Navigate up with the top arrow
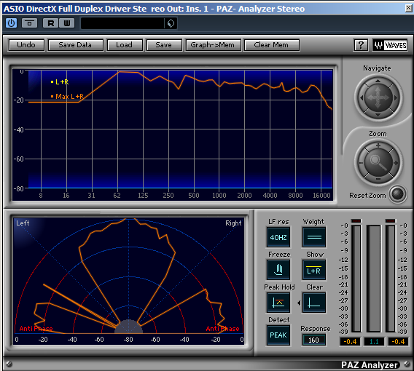Screen dimensions: 414x371 [378, 81]
